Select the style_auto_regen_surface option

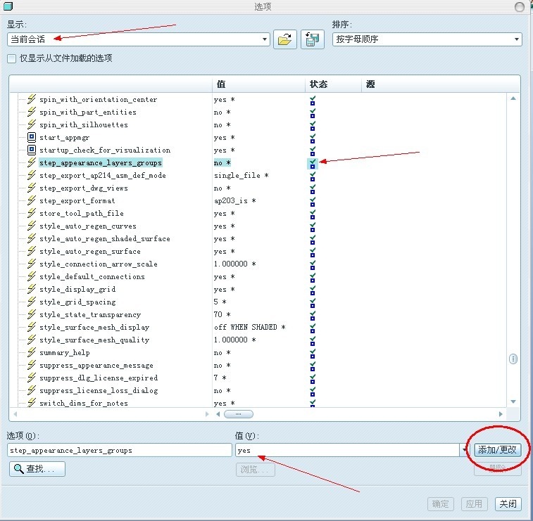(90, 252)
